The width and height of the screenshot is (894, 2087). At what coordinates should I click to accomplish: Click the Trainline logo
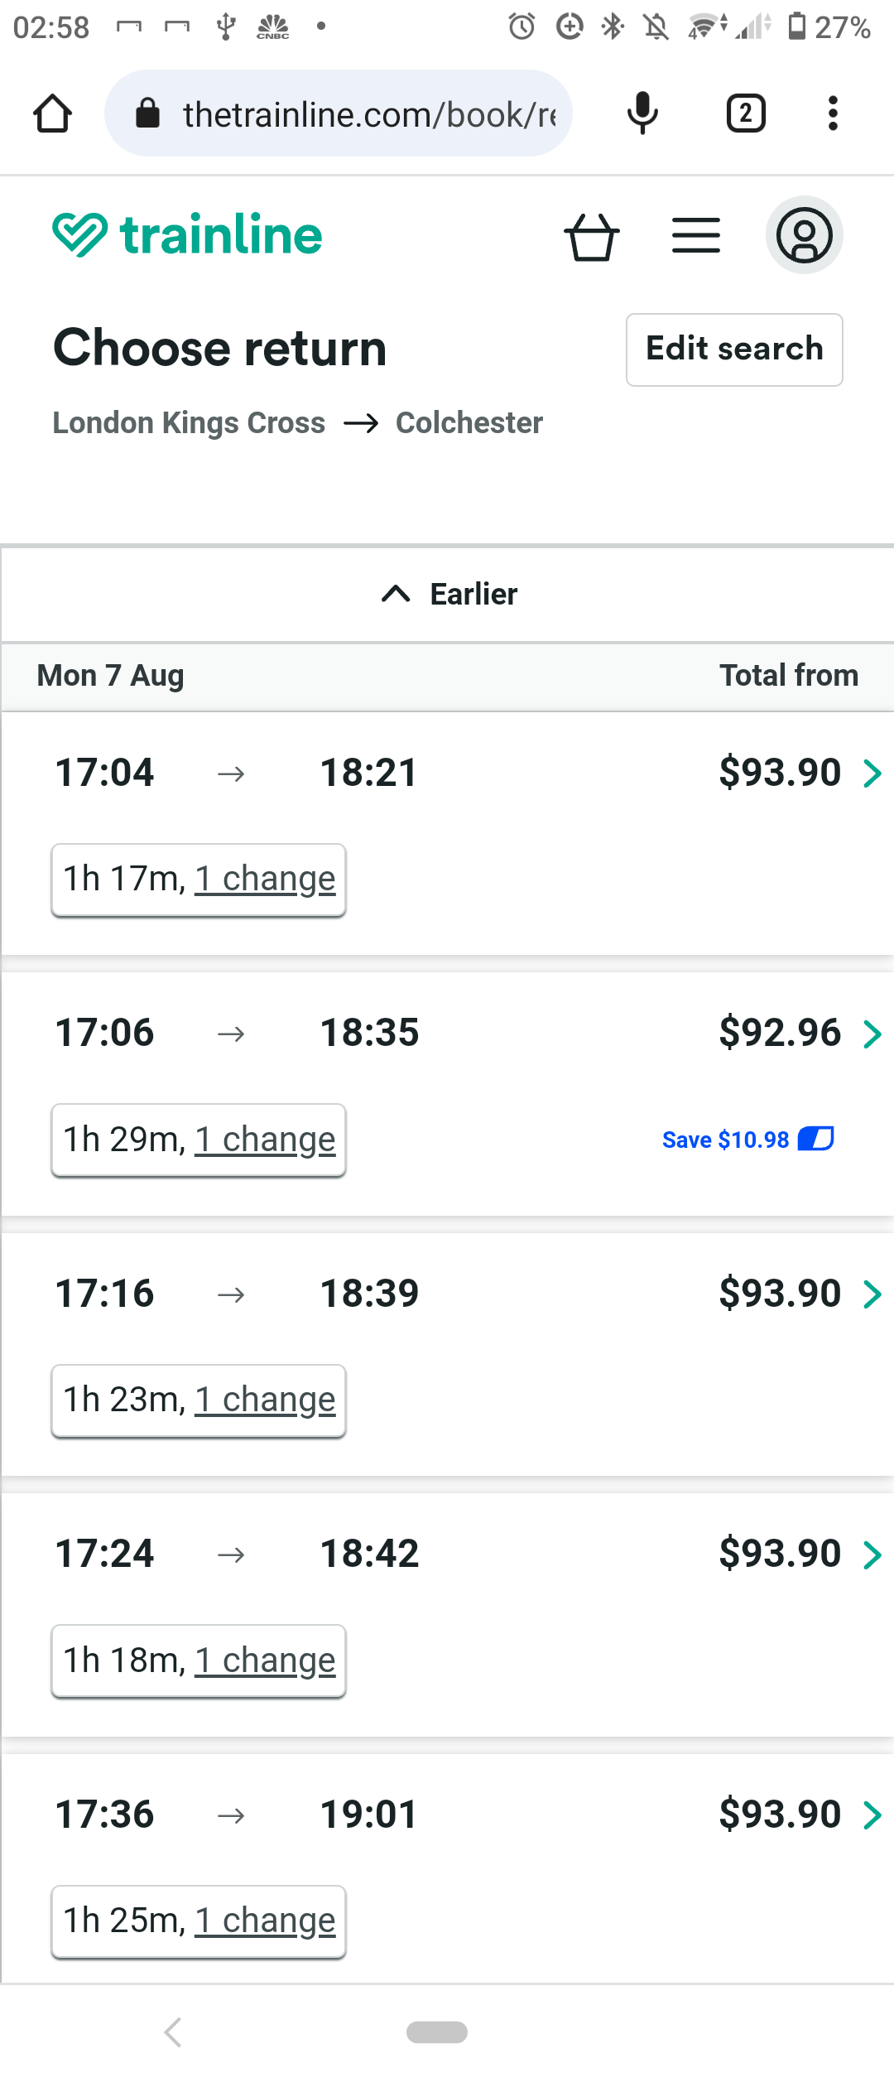click(188, 234)
